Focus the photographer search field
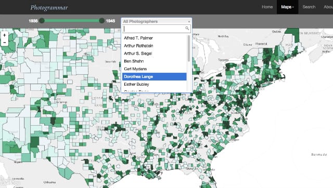Screen dimensions: 333x188 157,29
